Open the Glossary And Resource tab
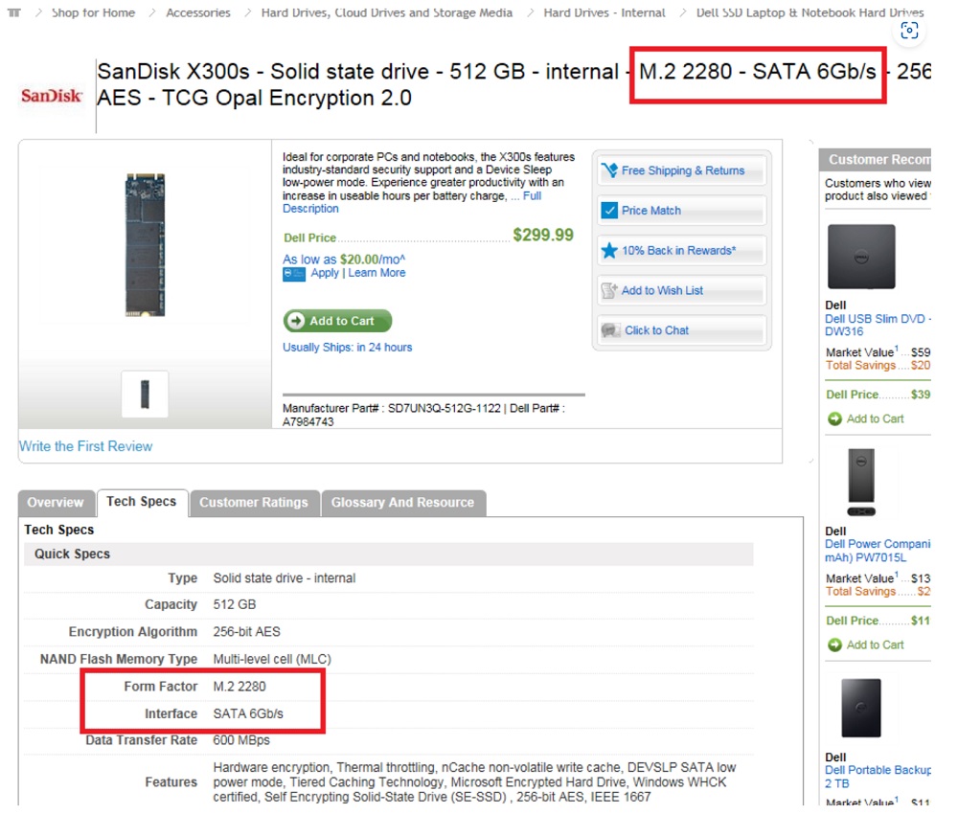 (x=402, y=503)
